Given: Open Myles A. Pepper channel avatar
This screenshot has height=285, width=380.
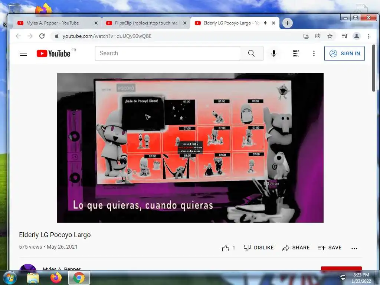Looking at the screenshot, I should click(x=27, y=267).
